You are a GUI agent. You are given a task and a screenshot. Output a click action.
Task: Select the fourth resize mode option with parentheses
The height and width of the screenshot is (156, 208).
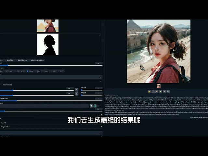[x=37, y=60]
